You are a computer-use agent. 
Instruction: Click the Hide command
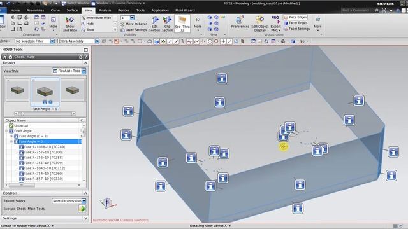point(87,24)
